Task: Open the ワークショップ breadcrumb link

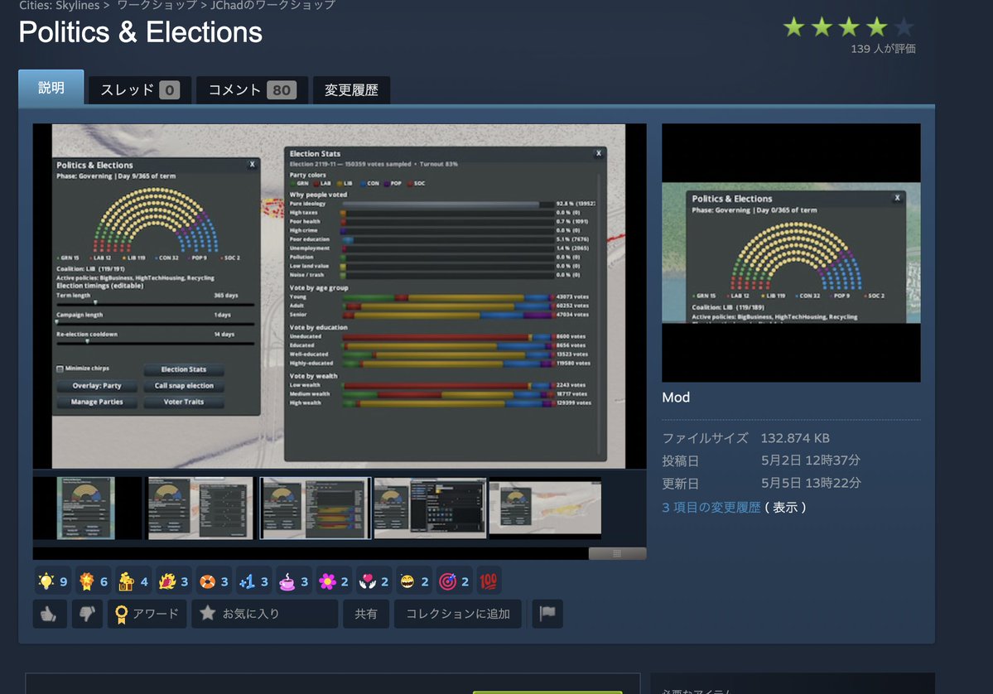Action: pos(157,6)
